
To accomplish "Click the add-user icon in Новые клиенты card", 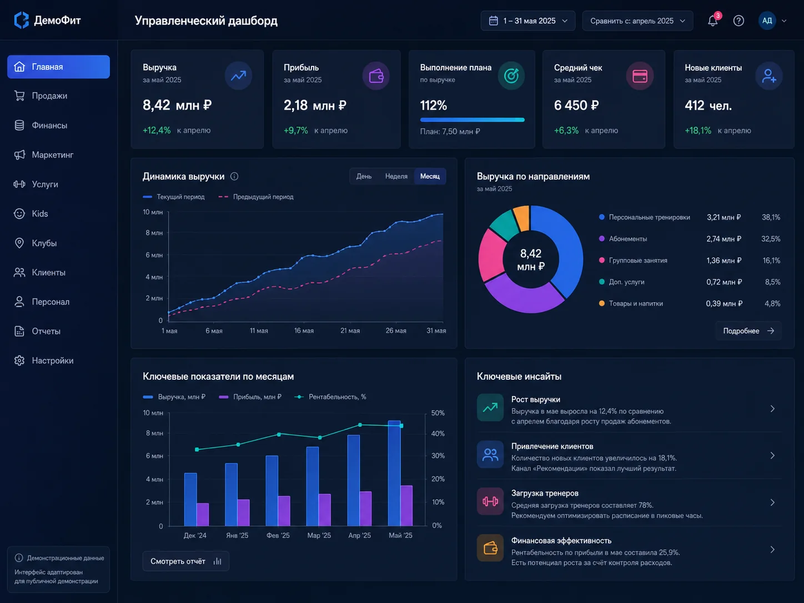I will coord(769,76).
